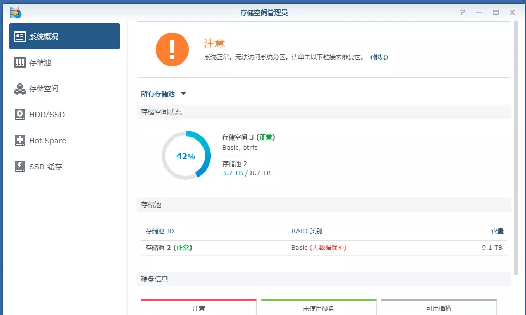The width and height of the screenshot is (526, 315).
Task: Expand the storage pool filter chevron
Action: coord(183,95)
